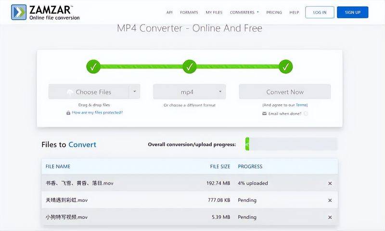Screen dimensions: 385x231
Task: Open the Help page
Action: [x=294, y=12]
